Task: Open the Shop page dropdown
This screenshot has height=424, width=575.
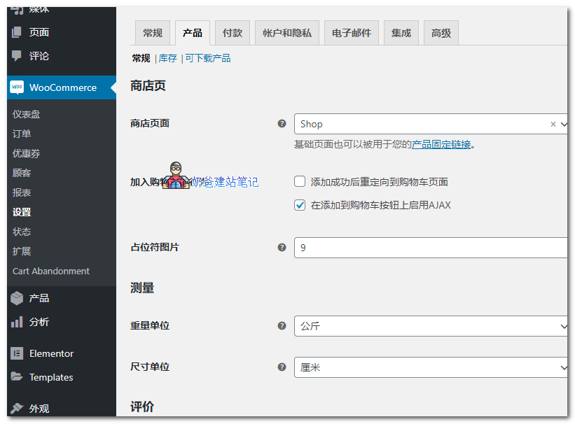Action: pos(420,124)
